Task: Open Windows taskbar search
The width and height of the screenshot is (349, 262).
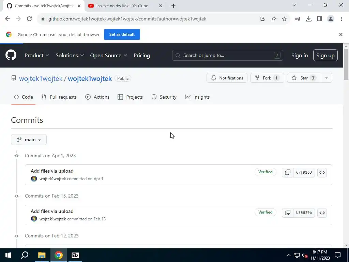Action: coord(25,255)
